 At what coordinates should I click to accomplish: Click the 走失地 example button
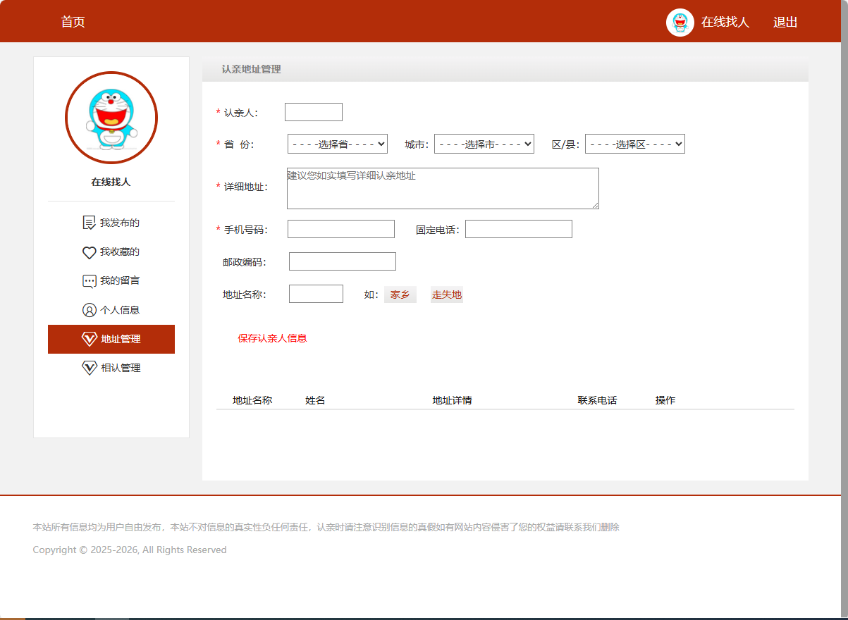click(446, 294)
